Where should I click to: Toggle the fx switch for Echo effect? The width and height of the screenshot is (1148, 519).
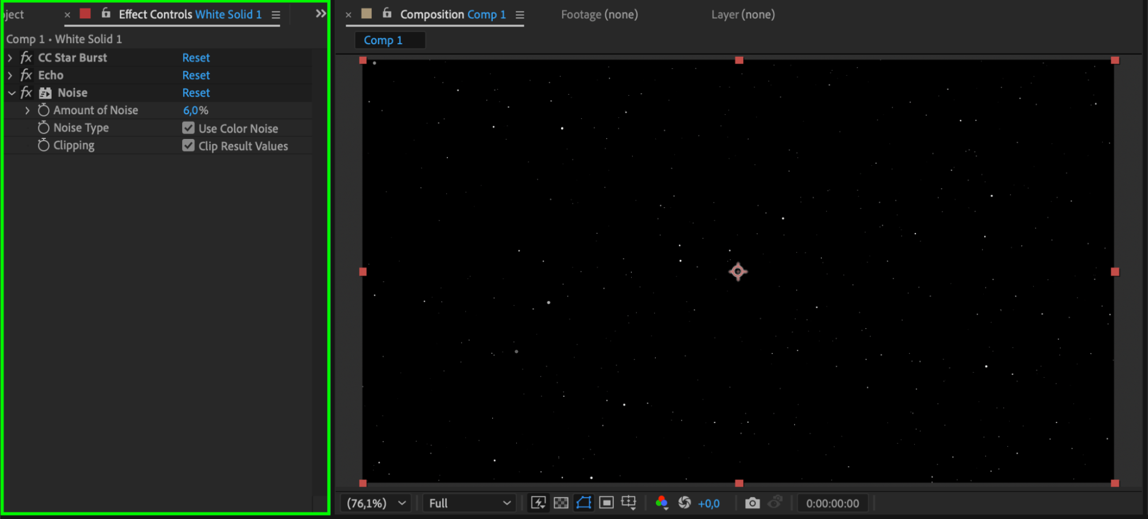(26, 75)
